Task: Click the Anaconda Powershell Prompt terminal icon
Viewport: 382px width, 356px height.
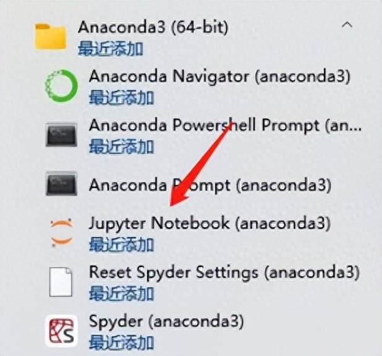Action: click(61, 135)
